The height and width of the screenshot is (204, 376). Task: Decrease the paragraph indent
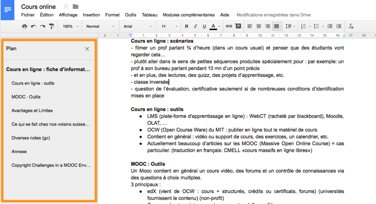[330, 26]
